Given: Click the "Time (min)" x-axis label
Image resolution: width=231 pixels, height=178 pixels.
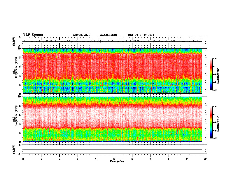Looking at the screenshot, I should click(x=117, y=161).
